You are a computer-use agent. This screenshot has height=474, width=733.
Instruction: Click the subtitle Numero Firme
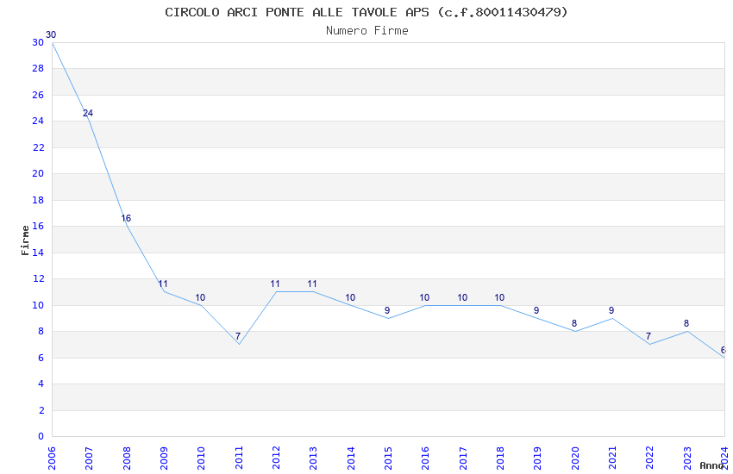pyautogui.click(x=367, y=31)
